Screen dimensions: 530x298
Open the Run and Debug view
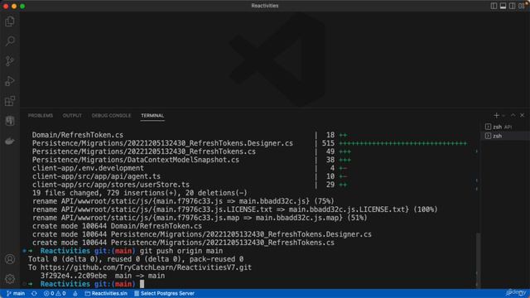click(x=10, y=81)
